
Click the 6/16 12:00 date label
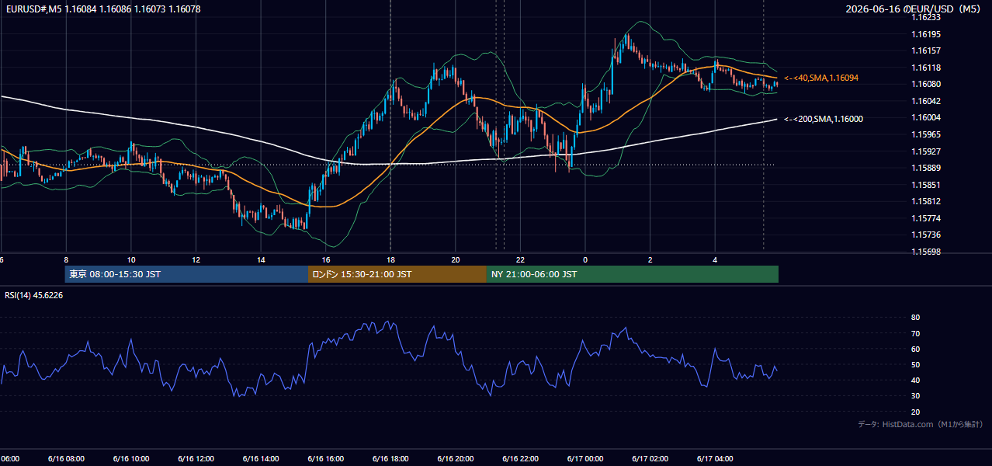tap(196, 458)
